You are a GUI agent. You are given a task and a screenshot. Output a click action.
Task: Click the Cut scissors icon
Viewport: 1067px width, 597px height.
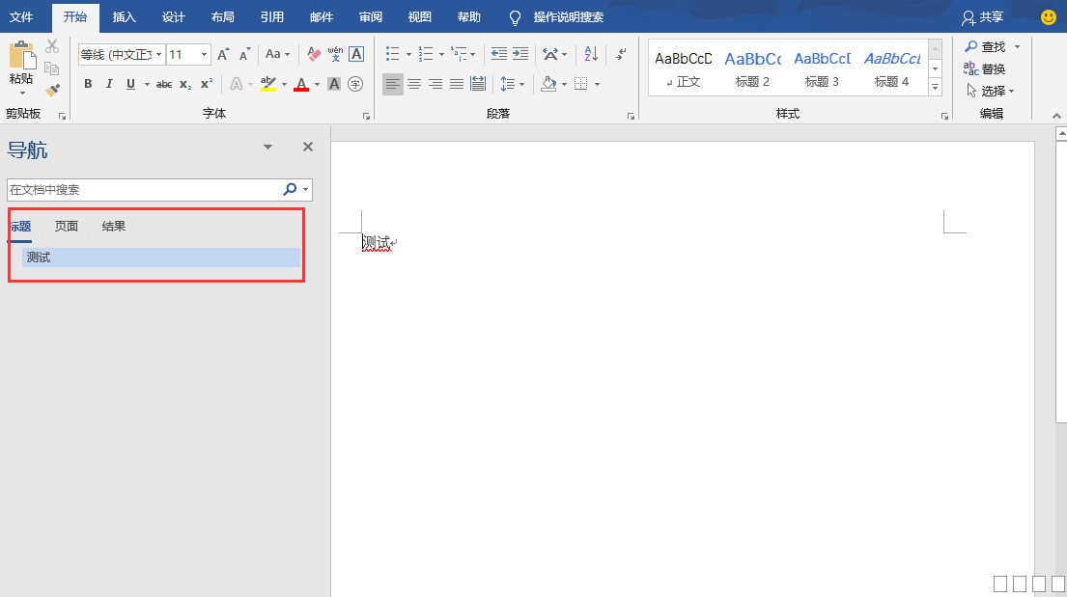click(52, 46)
